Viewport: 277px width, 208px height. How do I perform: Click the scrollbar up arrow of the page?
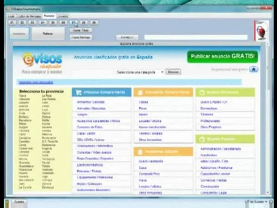pos(268,44)
